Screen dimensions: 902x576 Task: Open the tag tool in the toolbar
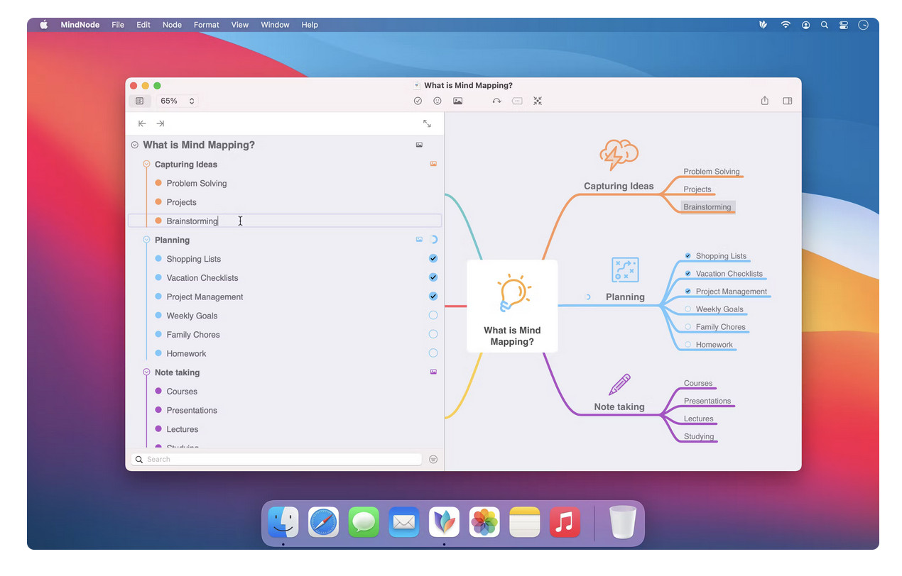[516, 101]
